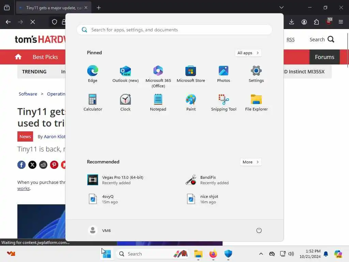Screen dimensions: 349x262
Task: Click the Windows Start button on taskbar
Action: (107, 254)
